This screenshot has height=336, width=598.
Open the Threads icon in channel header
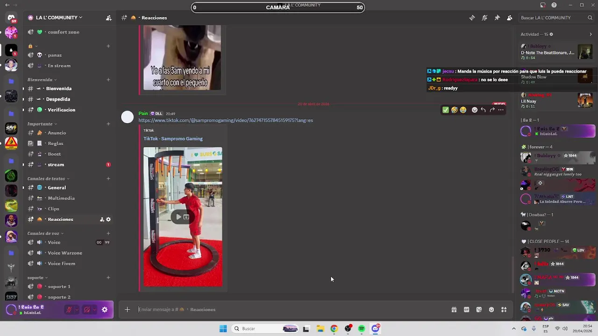472,18
